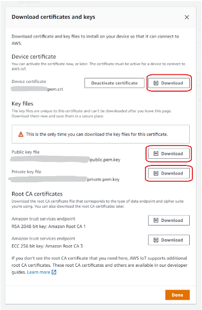Click the external link icon beside Learn more

pos(54,272)
